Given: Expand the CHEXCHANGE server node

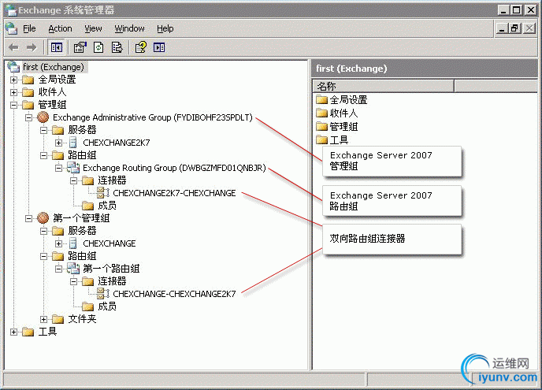Looking at the screenshot, I should coord(59,243).
